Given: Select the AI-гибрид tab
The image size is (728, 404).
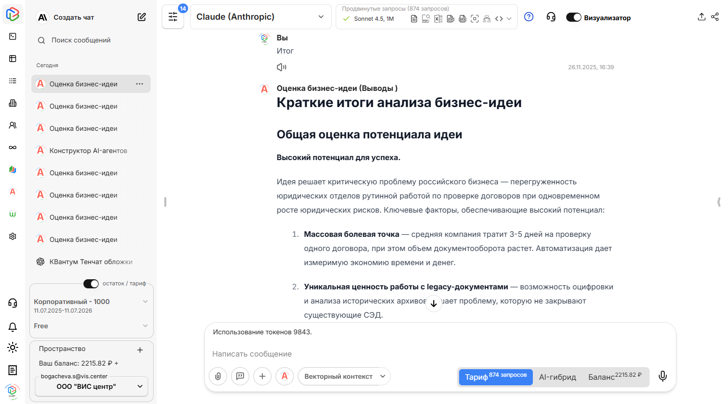Looking at the screenshot, I should 557,377.
